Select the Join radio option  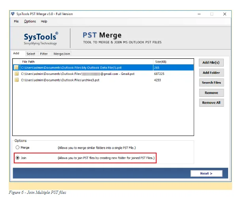[17, 158]
